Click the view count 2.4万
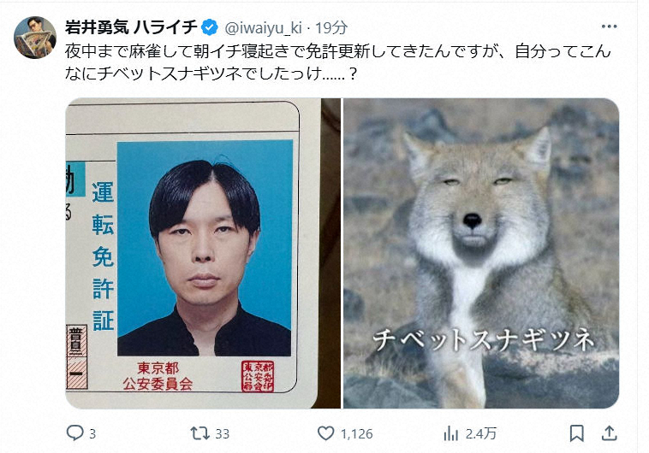649x453 pixels. coord(480,434)
